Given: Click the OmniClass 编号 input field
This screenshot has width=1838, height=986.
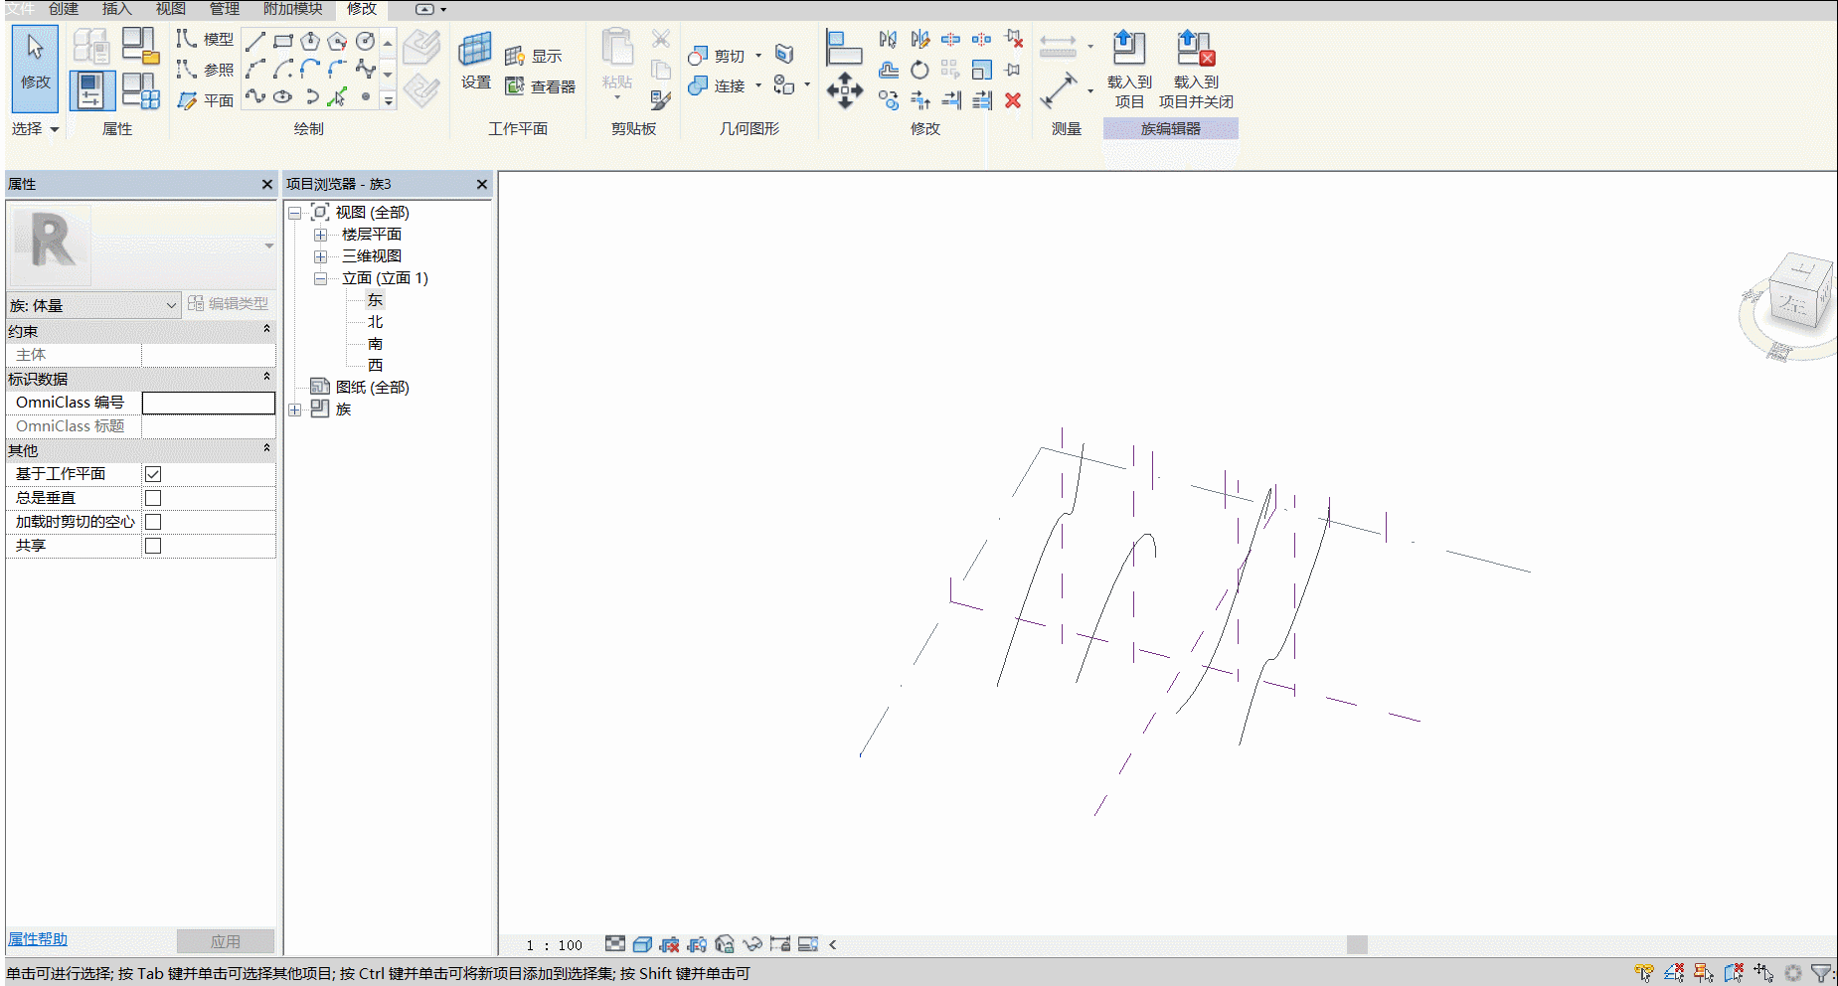Looking at the screenshot, I should 209,403.
